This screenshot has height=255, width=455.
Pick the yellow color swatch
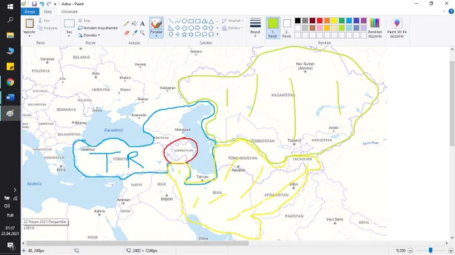pos(335,21)
